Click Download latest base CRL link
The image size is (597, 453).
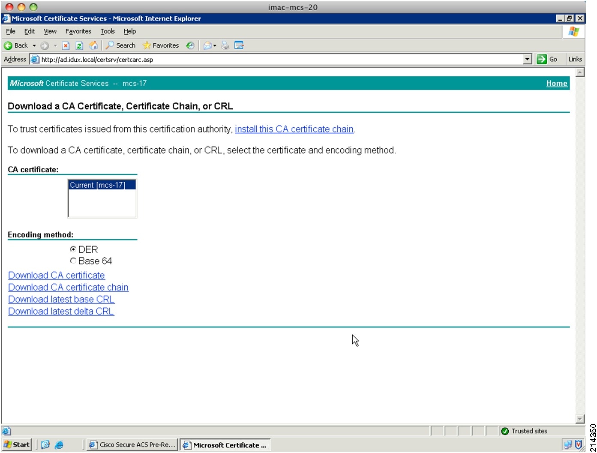pyautogui.click(x=62, y=299)
